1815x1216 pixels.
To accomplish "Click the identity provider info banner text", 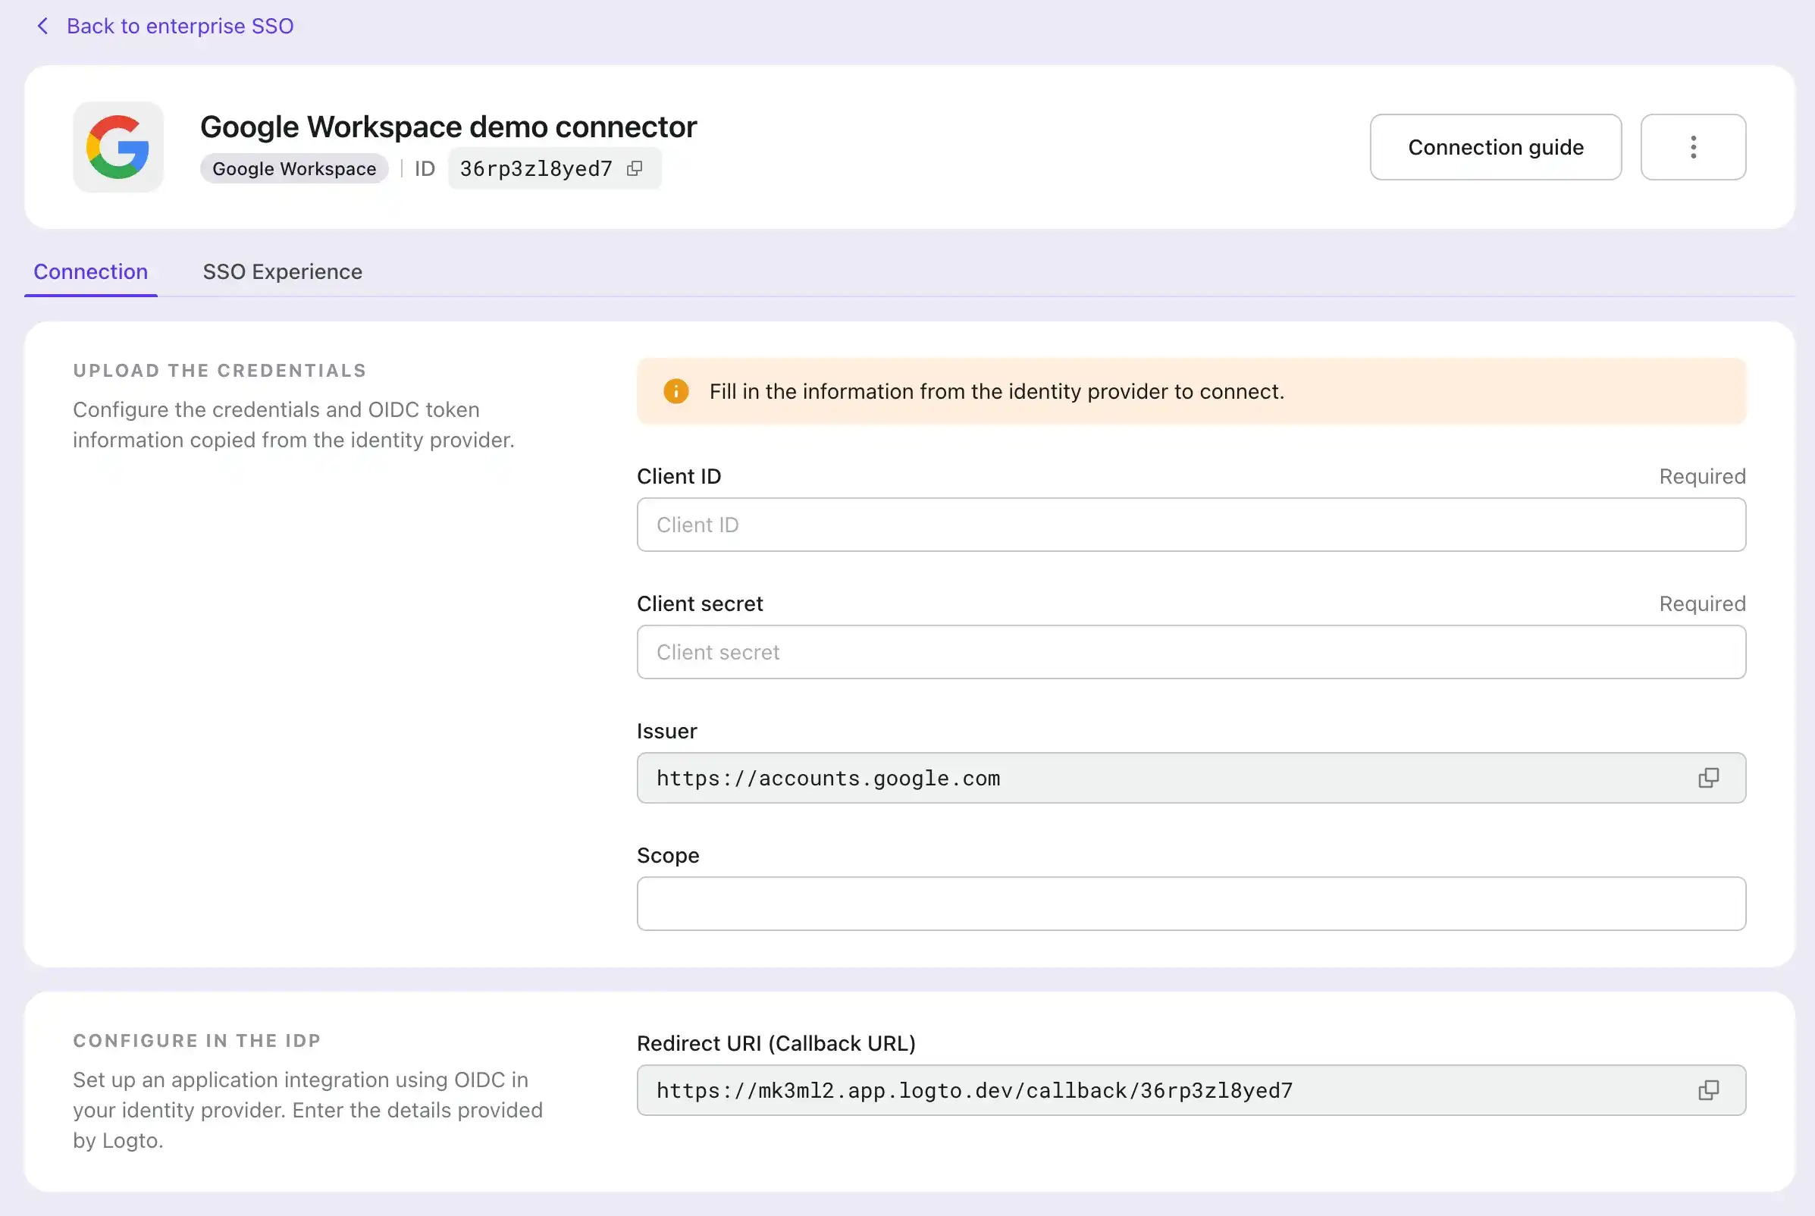I will tap(996, 391).
